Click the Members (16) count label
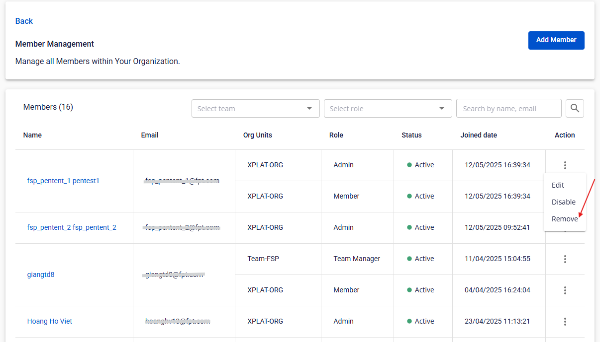The width and height of the screenshot is (600, 342). click(48, 107)
